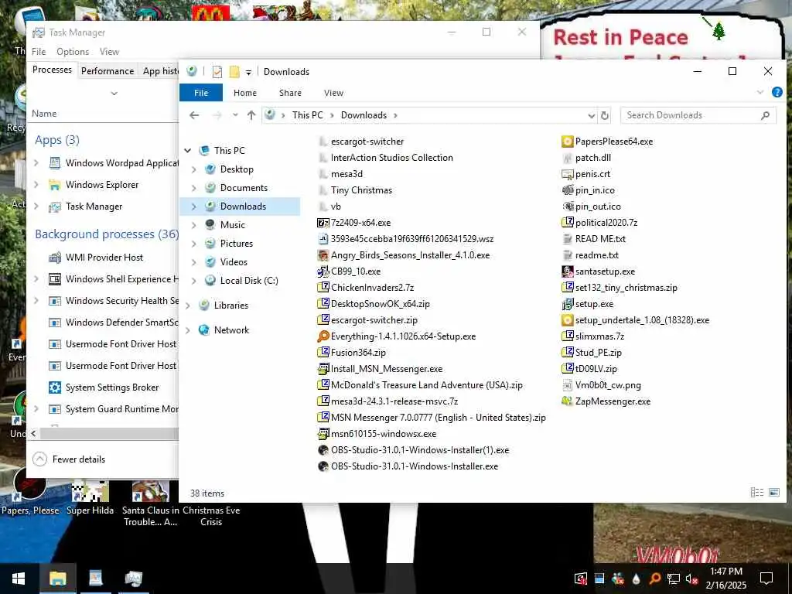The height and width of the screenshot is (594, 792).
Task: Open the Share ribbon tab
Action: click(x=291, y=93)
